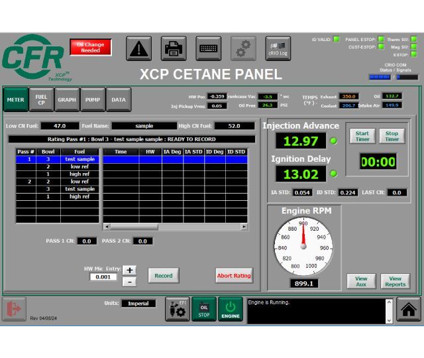Click the Ignition Delay green indicator
The image size is (424, 358).
point(334,174)
